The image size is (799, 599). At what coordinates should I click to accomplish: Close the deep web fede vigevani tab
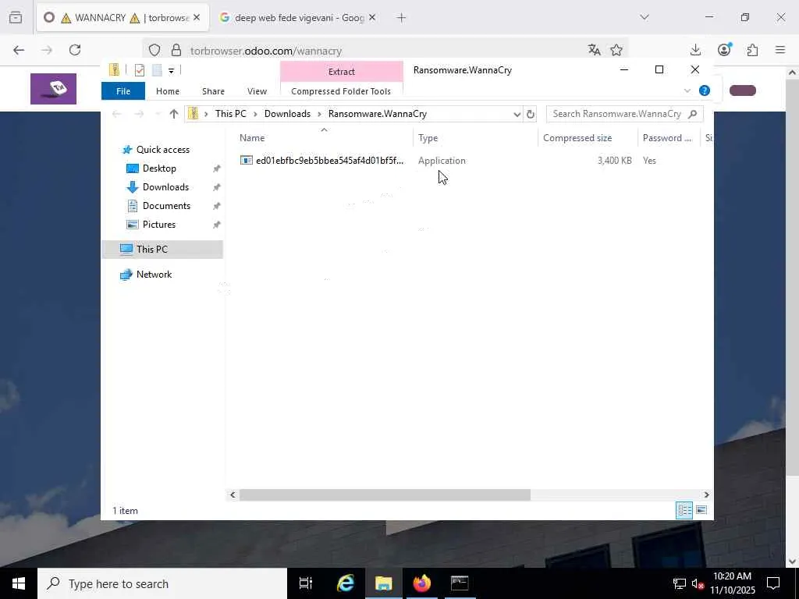pyautogui.click(x=372, y=17)
